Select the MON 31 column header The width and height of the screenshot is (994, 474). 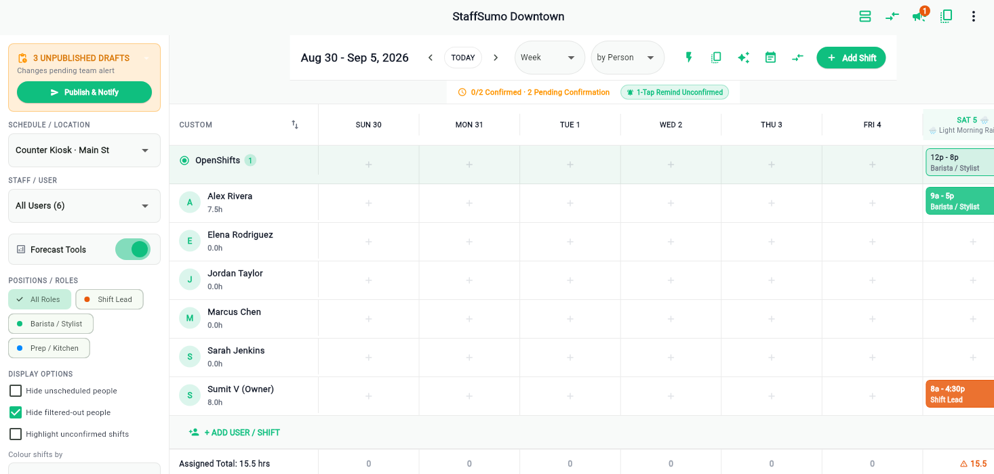(469, 125)
